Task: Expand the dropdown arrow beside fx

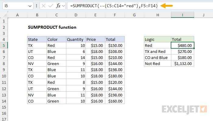Action: click(x=63, y=6)
